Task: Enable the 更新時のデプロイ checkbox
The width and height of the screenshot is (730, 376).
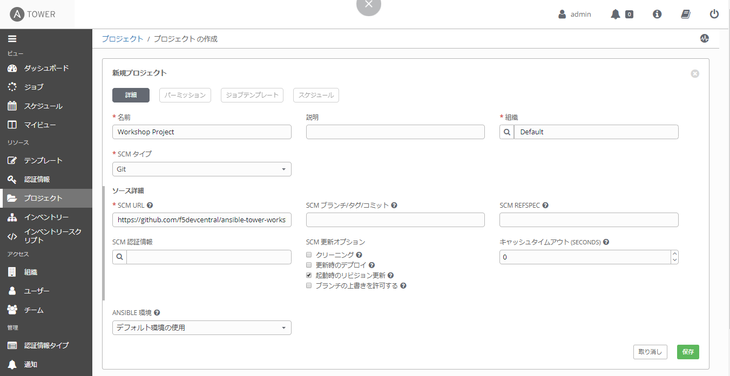Action: 309,265
